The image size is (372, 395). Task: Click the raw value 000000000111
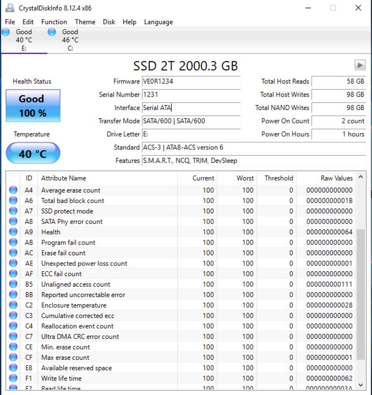coord(329,284)
